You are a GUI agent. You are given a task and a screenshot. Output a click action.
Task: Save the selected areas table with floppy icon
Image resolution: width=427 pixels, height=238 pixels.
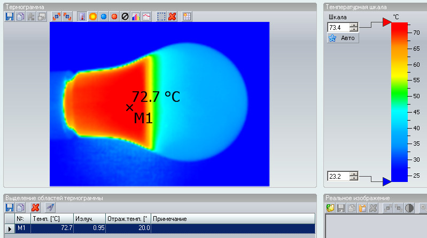tap(10, 208)
